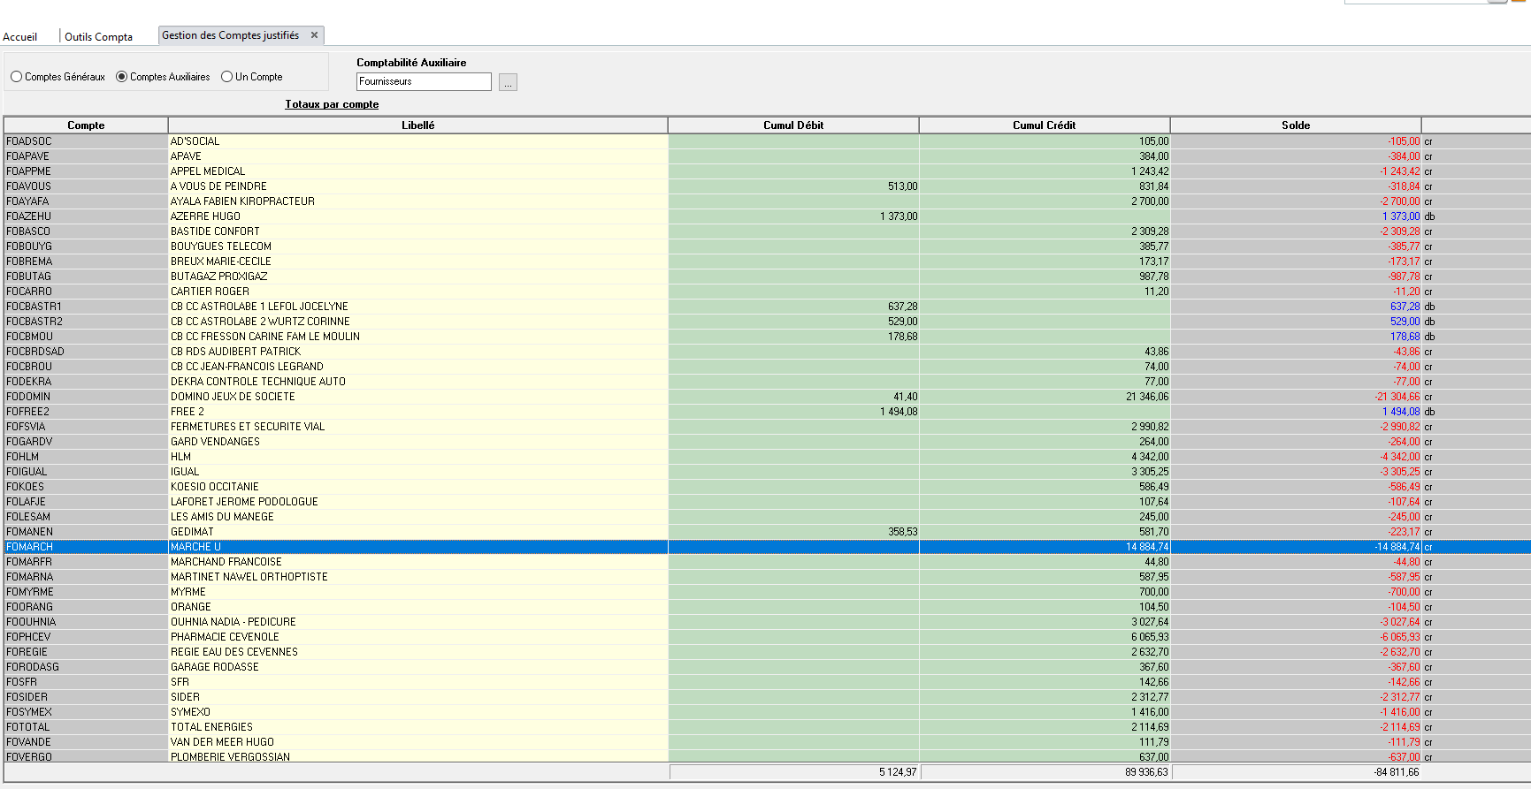Click the CARTIER ROGER label
This screenshot has height=789, width=1531.
pos(210,292)
